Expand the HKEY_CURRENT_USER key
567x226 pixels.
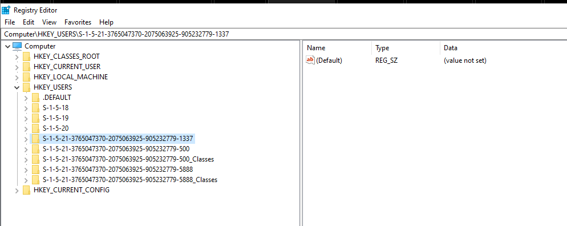pyautogui.click(x=17, y=67)
